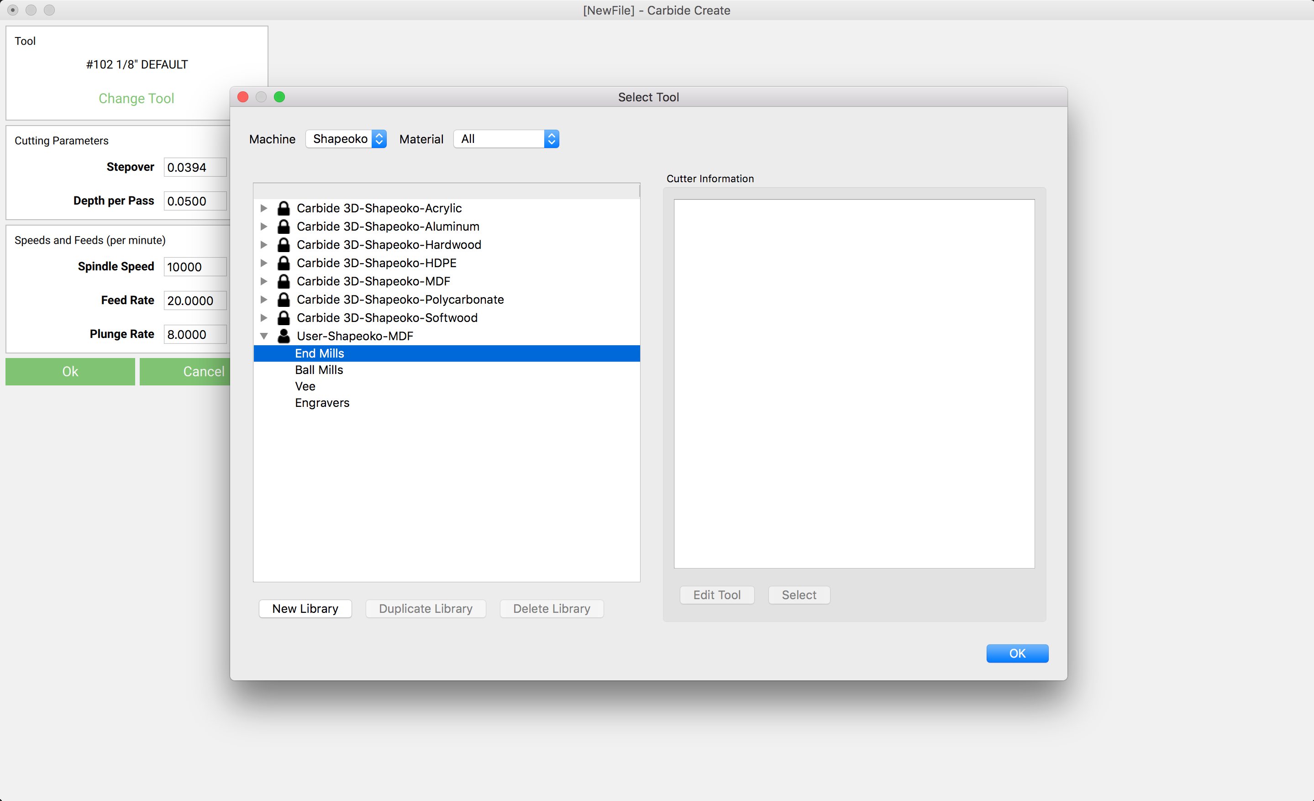Click the New Library button
This screenshot has width=1314, height=801.
point(305,608)
